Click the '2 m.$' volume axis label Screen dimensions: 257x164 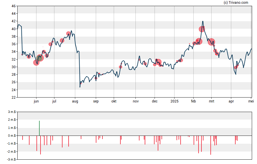(12, 120)
